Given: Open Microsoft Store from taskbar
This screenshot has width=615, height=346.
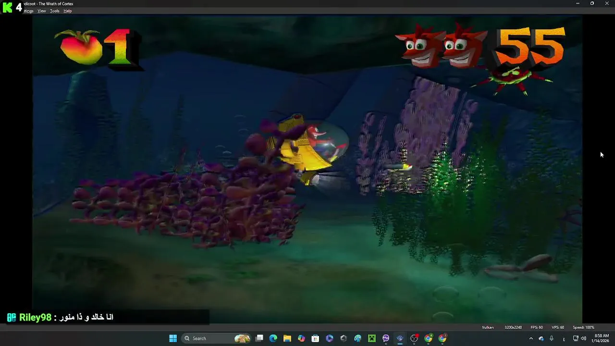Looking at the screenshot, I should tap(315, 338).
